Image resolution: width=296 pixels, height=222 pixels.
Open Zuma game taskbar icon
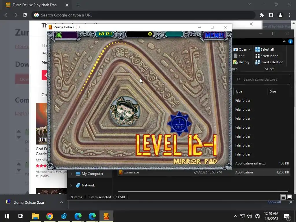click(x=106, y=216)
